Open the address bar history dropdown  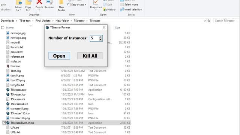pos(205,21)
